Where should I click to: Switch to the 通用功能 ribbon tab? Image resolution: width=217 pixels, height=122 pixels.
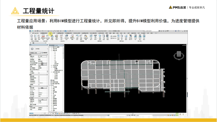click(x=35, y=33)
